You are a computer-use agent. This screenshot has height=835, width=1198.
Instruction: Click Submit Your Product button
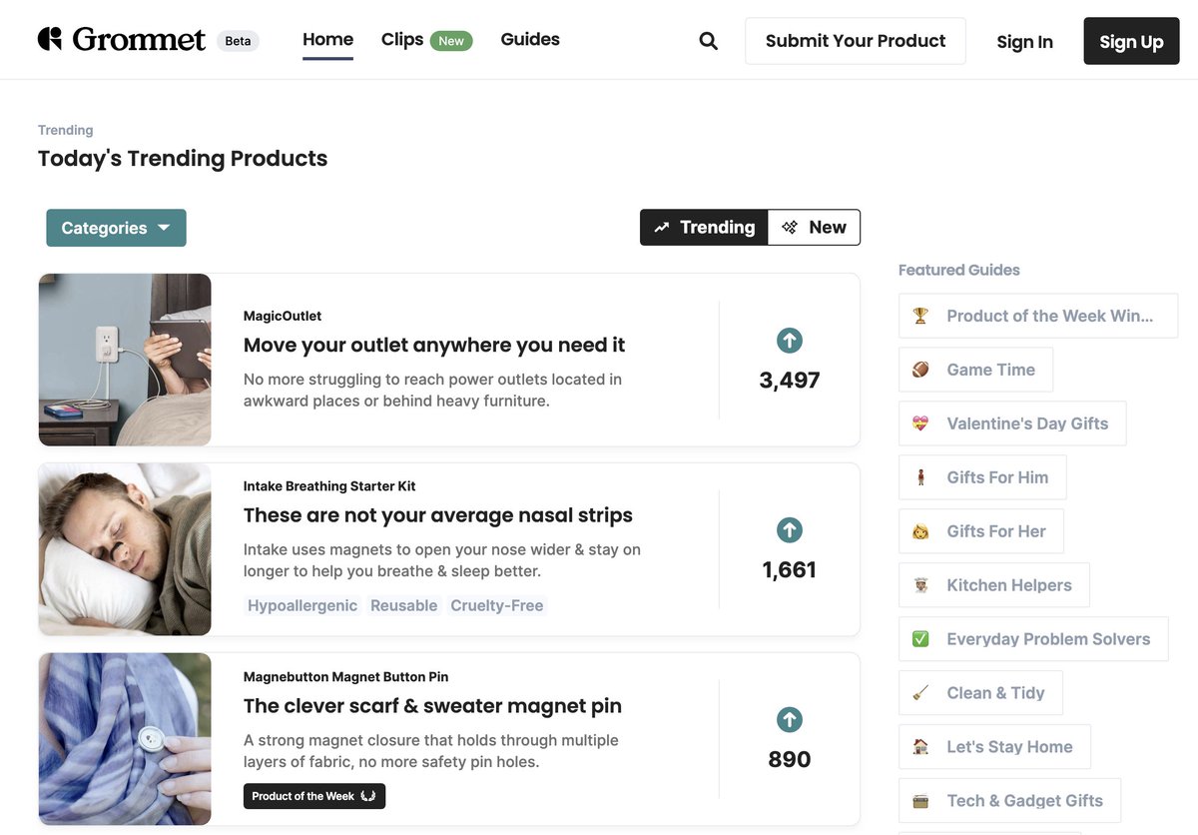click(x=856, y=41)
